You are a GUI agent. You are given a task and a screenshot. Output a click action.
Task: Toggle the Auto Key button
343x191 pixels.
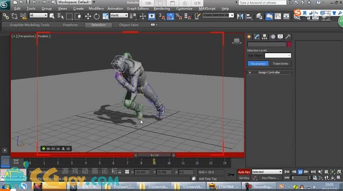(x=244, y=172)
